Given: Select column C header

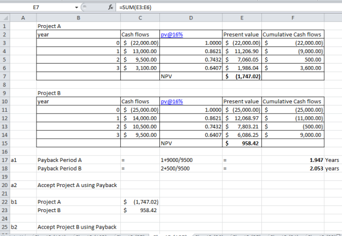Looking at the screenshot, I should coord(140,18).
